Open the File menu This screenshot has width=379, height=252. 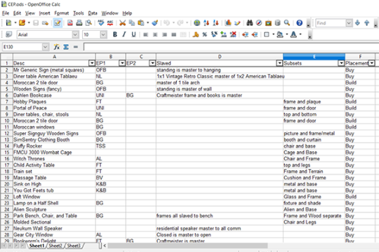point(6,13)
